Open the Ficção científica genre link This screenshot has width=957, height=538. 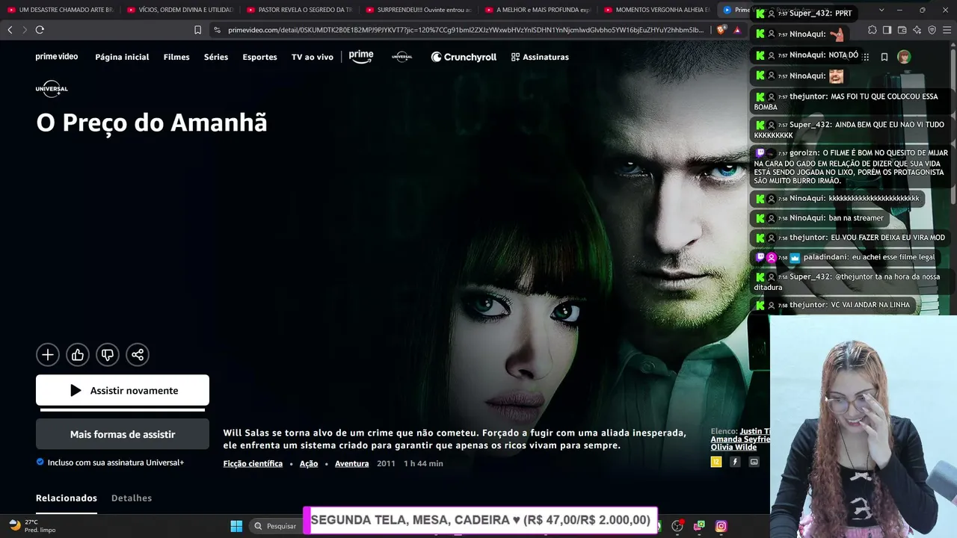[x=253, y=463]
